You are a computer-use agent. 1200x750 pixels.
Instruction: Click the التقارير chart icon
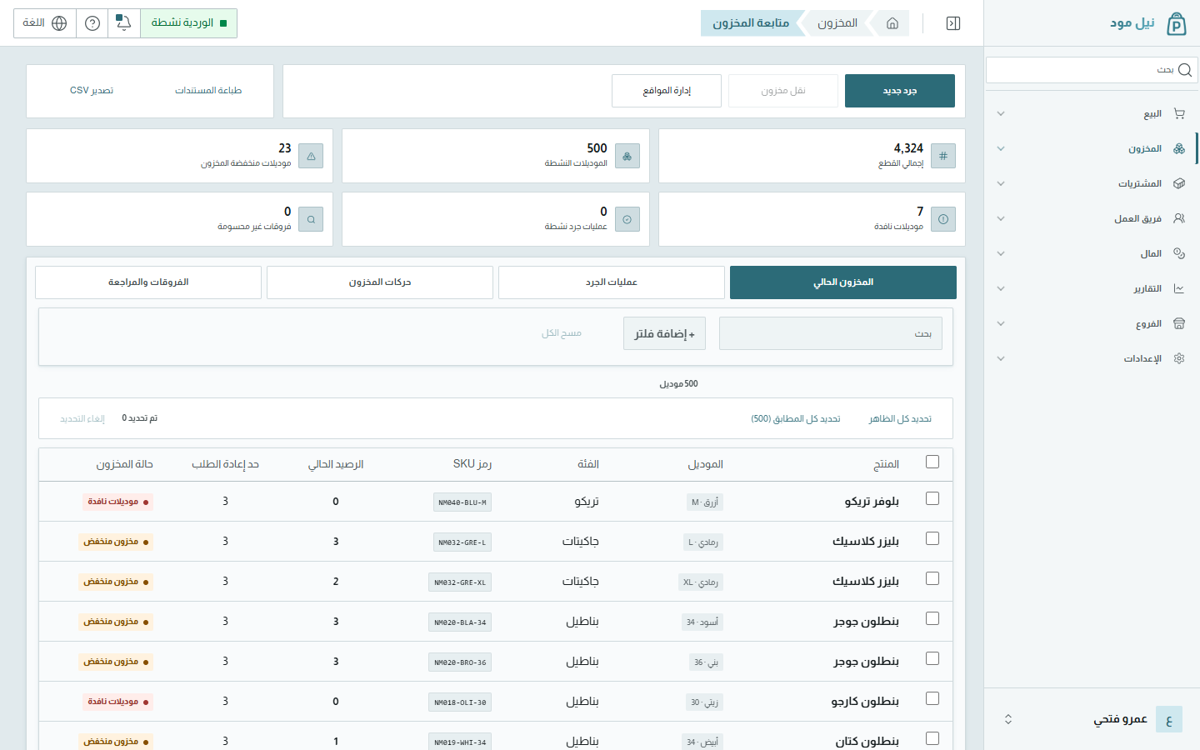[1179, 288]
